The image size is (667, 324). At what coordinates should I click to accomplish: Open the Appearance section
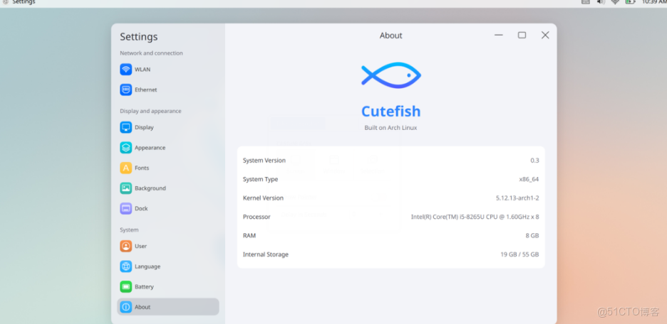click(168, 148)
